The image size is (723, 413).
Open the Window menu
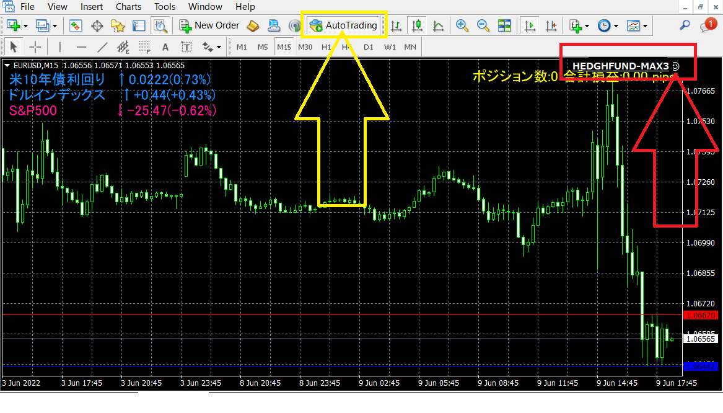pos(205,7)
